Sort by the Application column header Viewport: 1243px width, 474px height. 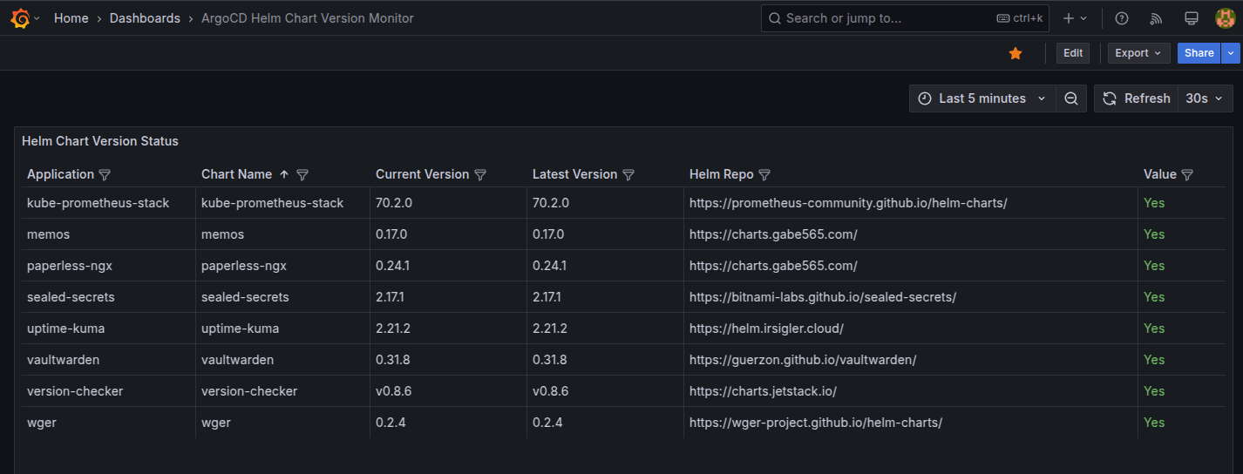[60, 174]
